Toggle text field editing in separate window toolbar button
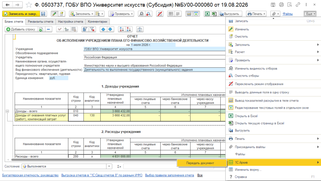Screen dimensions: 321x181 tap(196, 14)
